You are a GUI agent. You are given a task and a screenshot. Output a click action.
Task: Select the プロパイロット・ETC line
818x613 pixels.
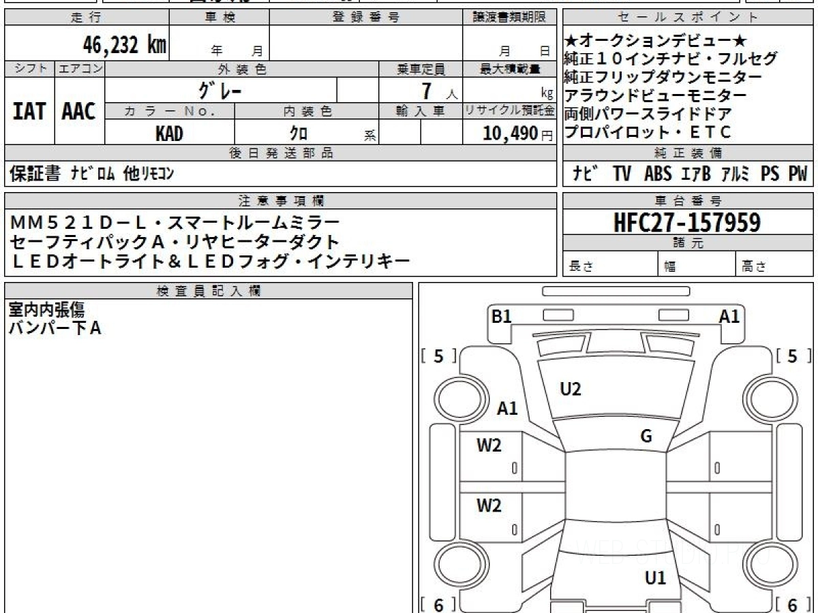pos(648,133)
